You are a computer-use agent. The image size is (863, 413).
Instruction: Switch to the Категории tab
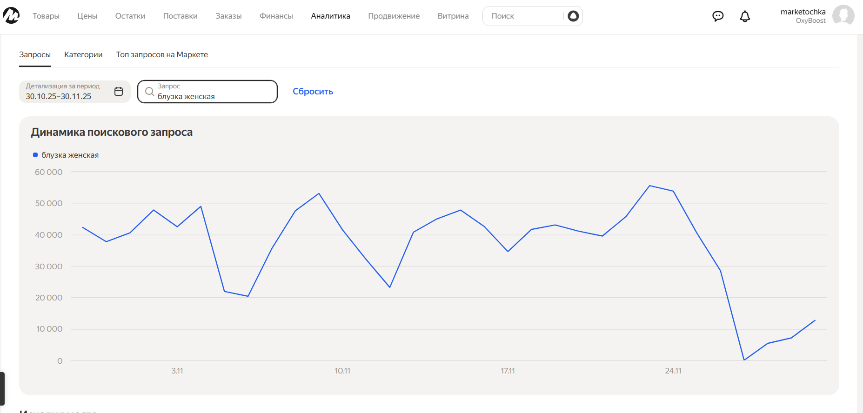[83, 54]
